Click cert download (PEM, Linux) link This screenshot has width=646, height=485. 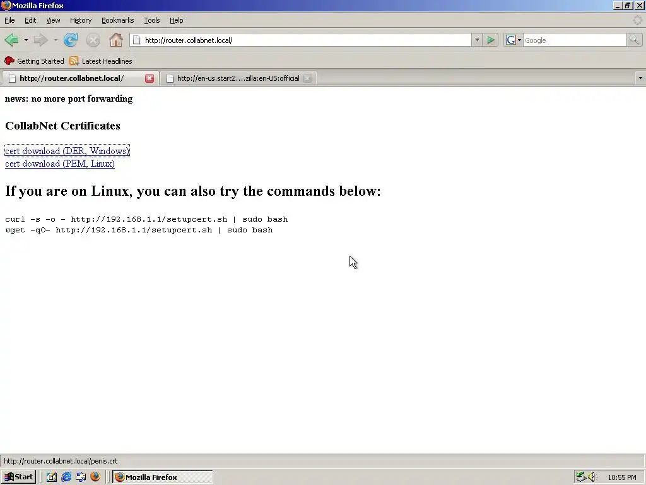(60, 164)
